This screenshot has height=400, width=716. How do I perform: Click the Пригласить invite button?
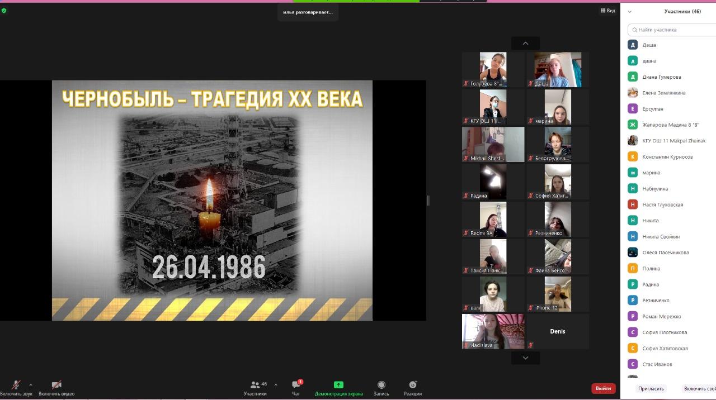coord(651,388)
